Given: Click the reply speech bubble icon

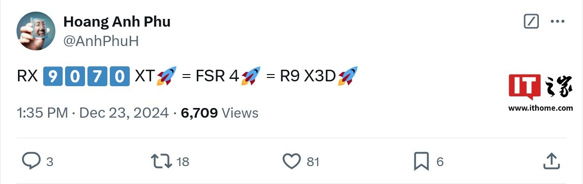Looking at the screenshot, I should pyautogui.click(x=32, y=161).
